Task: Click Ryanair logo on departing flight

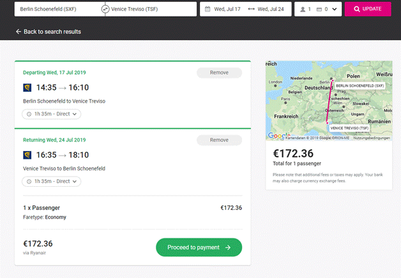Action: [27, 87]
